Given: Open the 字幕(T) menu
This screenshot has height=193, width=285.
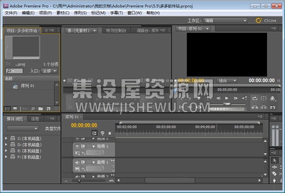Looking at the screenshot, I should click(116, 13).
